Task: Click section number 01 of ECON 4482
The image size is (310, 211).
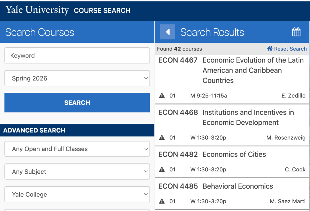Action: 173,169
